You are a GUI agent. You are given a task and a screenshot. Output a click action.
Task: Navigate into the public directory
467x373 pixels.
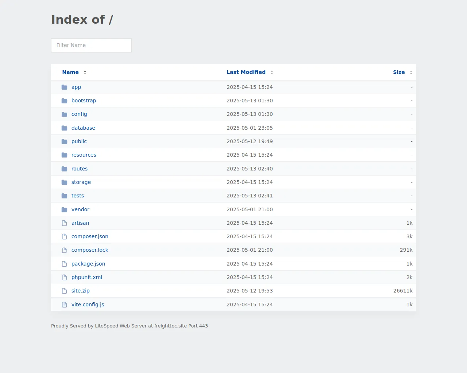click(79, 141)
